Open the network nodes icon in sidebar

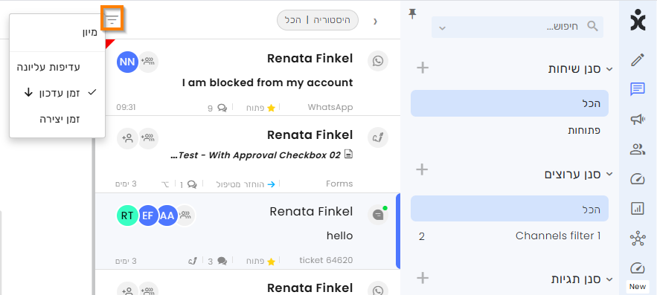[638, 239]
